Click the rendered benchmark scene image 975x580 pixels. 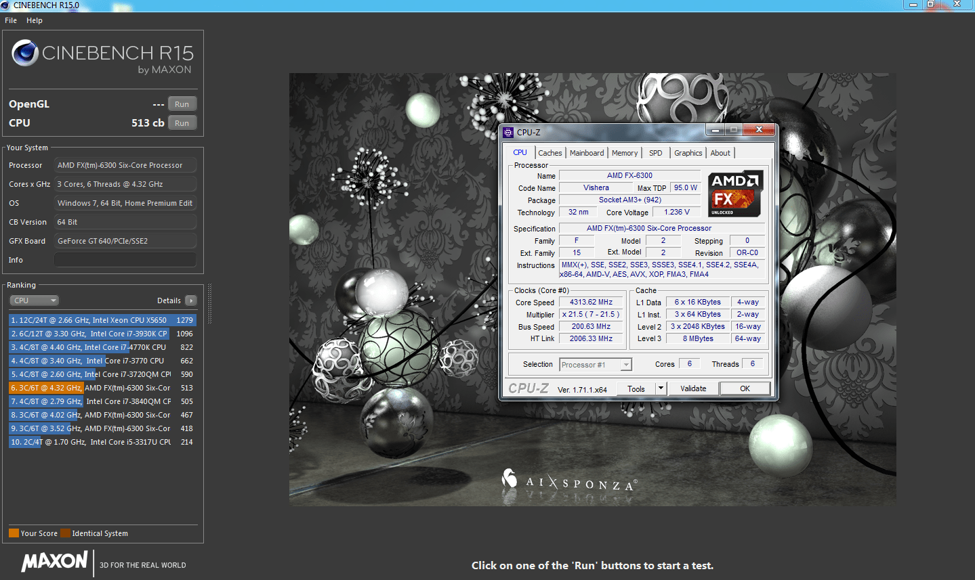pyautogui.click(x=593, y=290)
